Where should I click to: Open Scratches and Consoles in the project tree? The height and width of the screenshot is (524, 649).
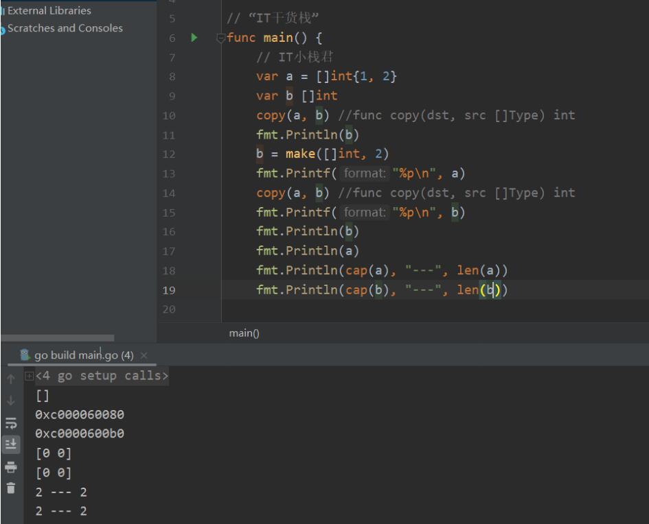65,28
